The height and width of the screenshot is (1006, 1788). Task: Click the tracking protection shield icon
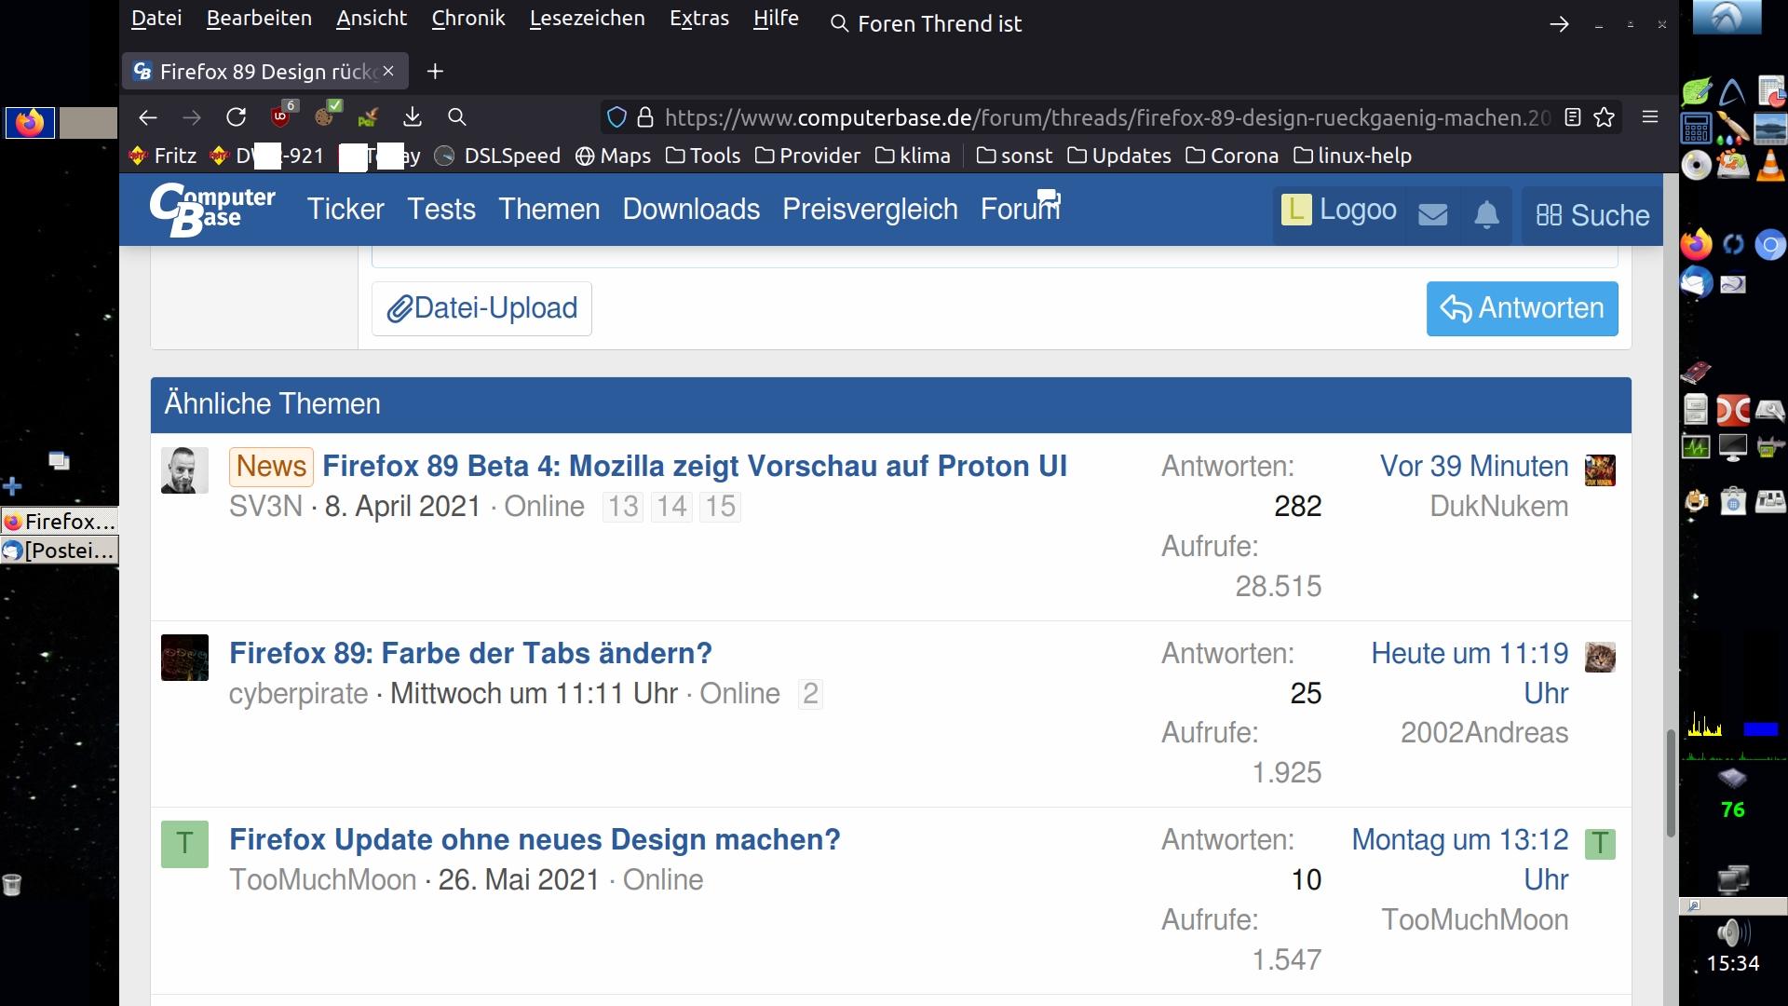coord(616,117)
